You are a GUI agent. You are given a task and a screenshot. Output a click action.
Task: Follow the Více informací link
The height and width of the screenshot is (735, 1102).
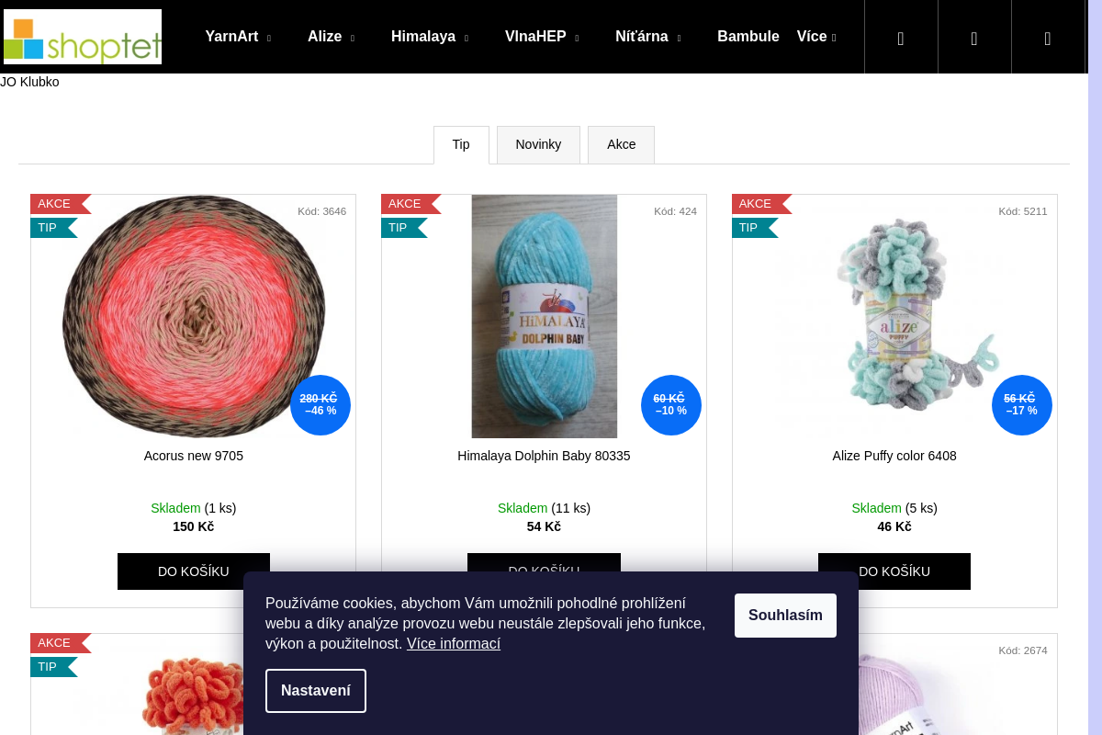(x=454, y=644)
